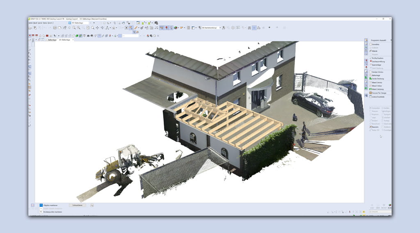Switch to the Balkenlage tab
420x233 pixels.
click(52, 40)
